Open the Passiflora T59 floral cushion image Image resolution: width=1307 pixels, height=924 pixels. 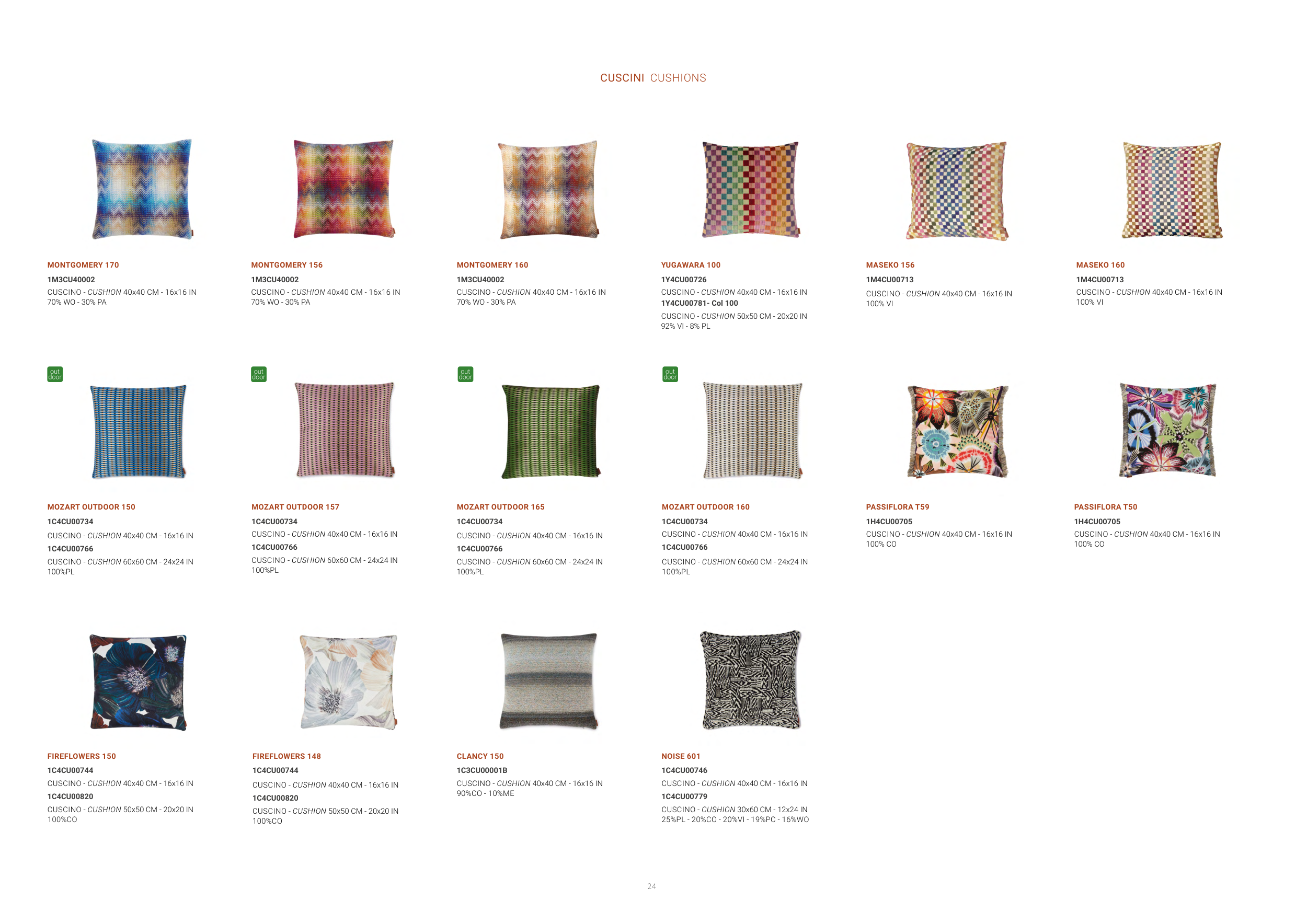pyautogui.click(x=957, y=432)
